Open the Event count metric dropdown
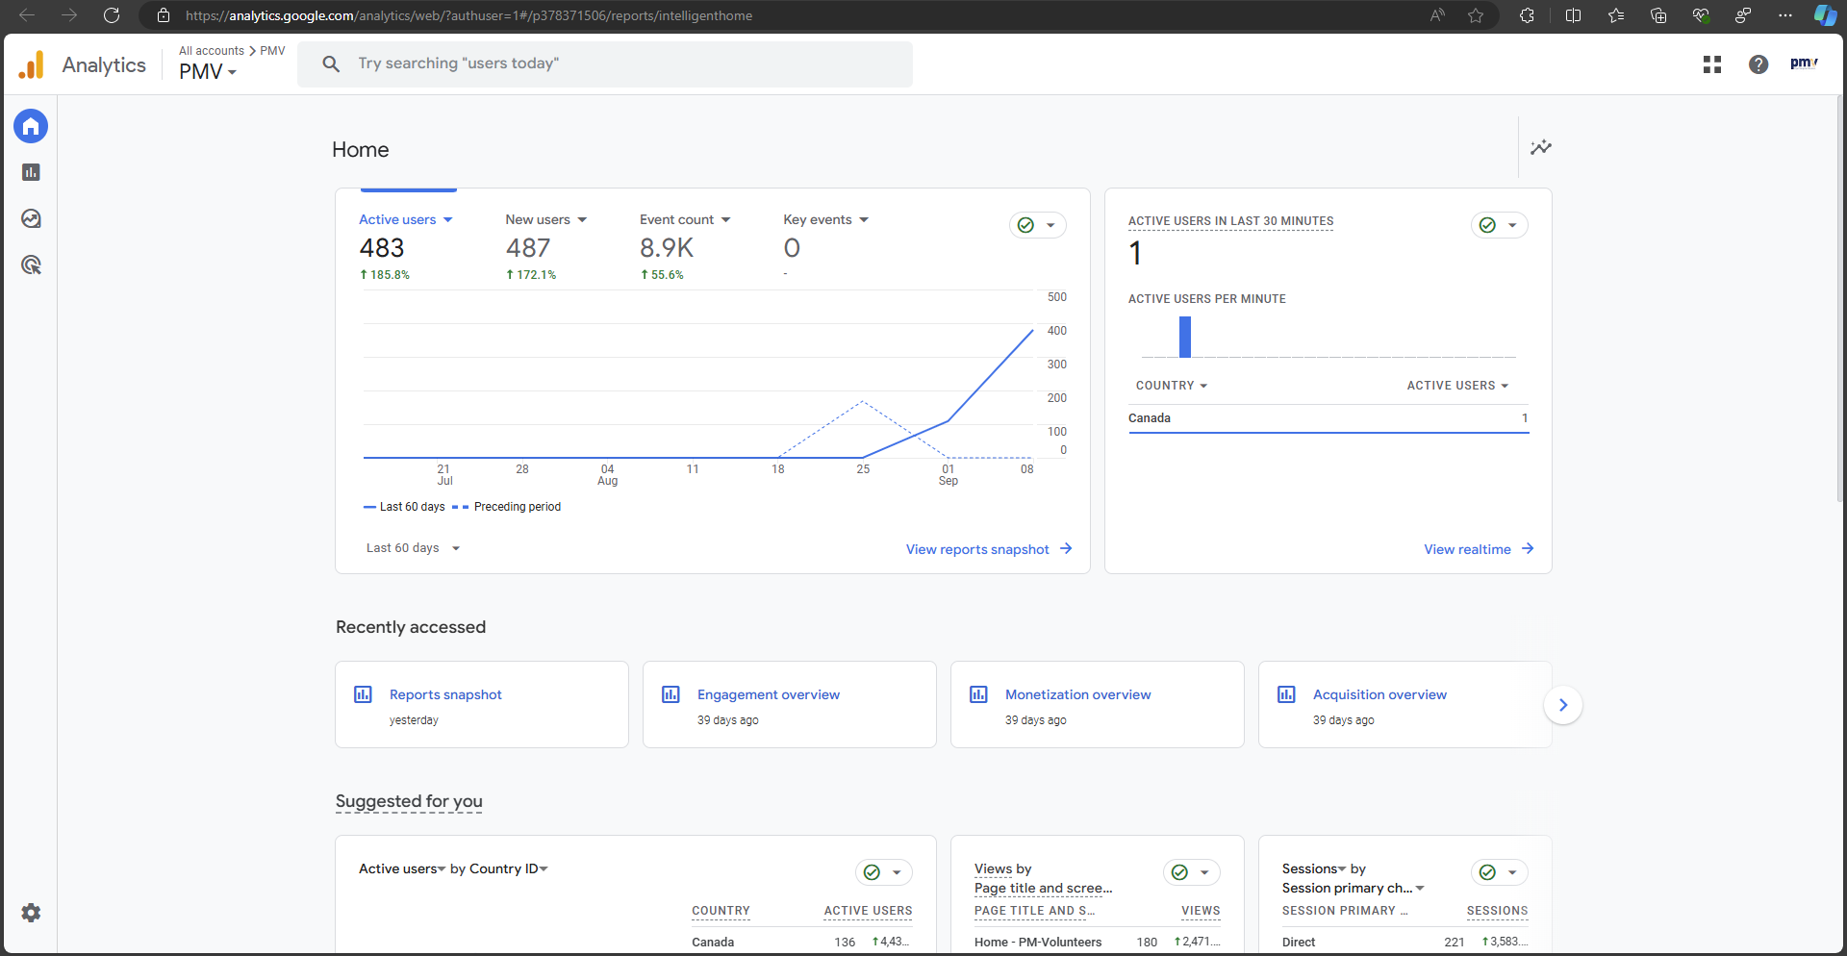Image resolution: width=1847 pixels, height=956 pixels. tap(685, 220)
